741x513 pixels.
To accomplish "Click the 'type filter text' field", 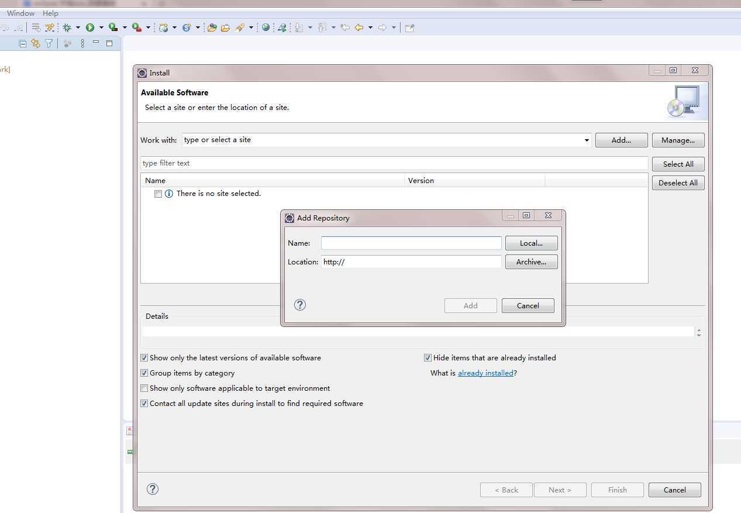I will [394, 163].
